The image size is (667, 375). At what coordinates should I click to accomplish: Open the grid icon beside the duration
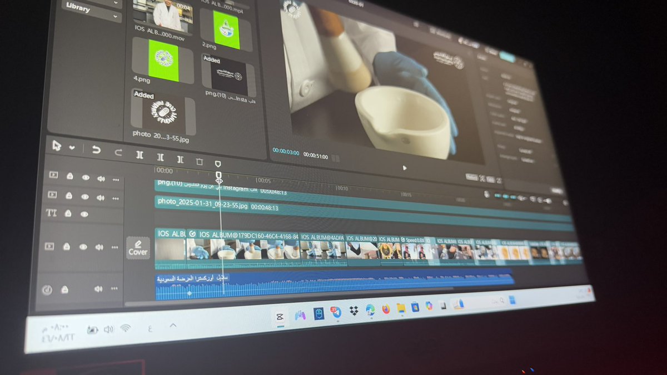(x=336, y=158)
